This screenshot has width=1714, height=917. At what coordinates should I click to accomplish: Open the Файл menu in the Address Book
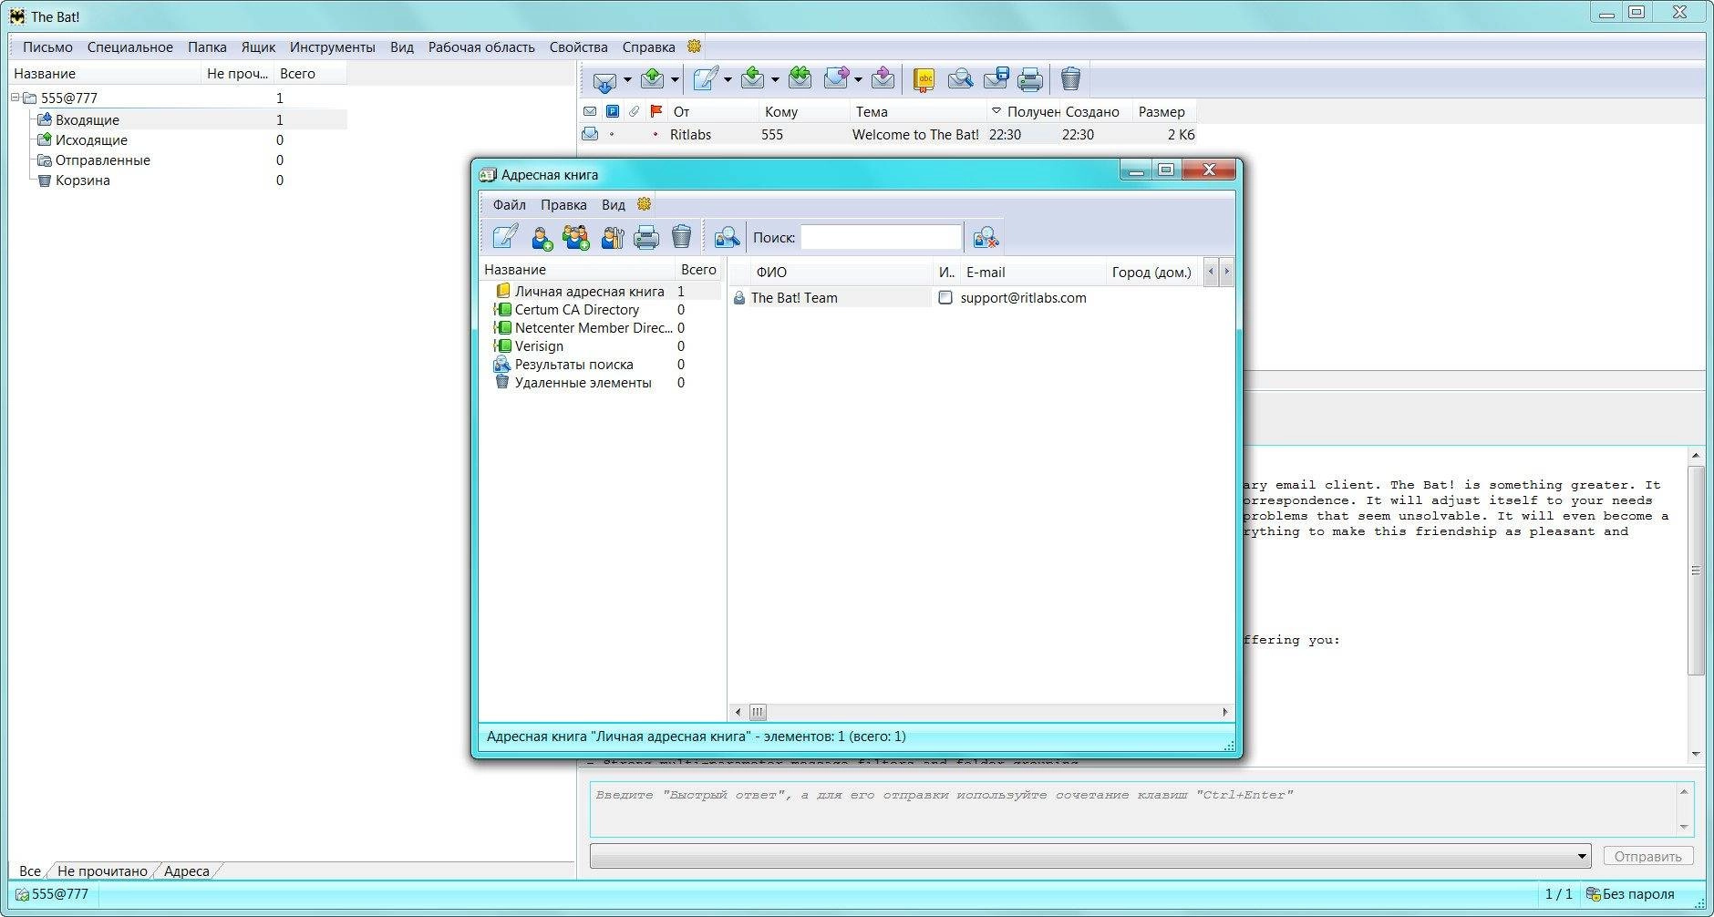tap(510, 205)
